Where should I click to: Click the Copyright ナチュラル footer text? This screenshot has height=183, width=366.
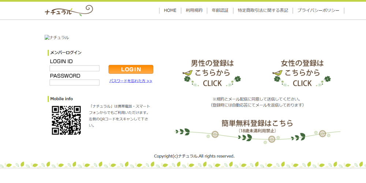tap(194, 156)
